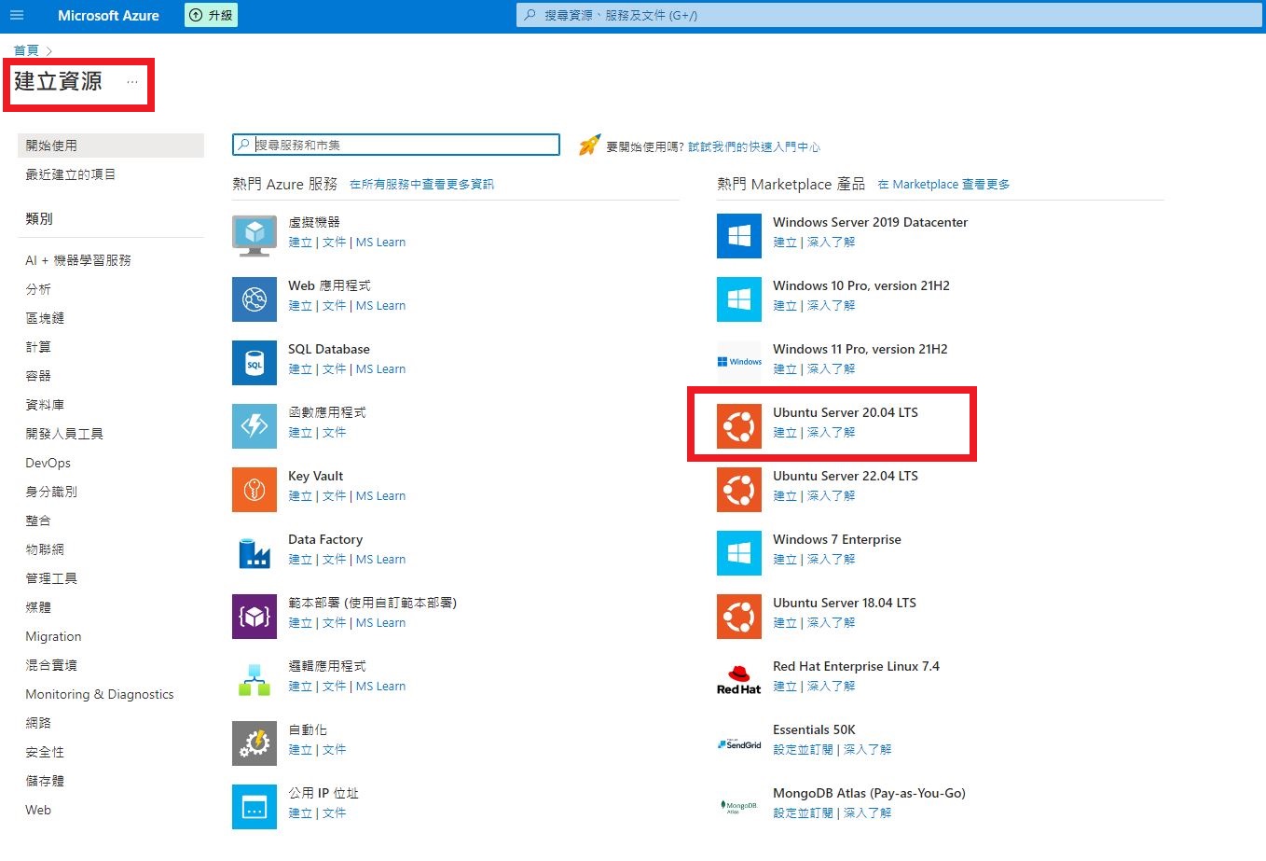
Task: Select the Monitoring & Diagnostics category
Action: pos(100,694)
